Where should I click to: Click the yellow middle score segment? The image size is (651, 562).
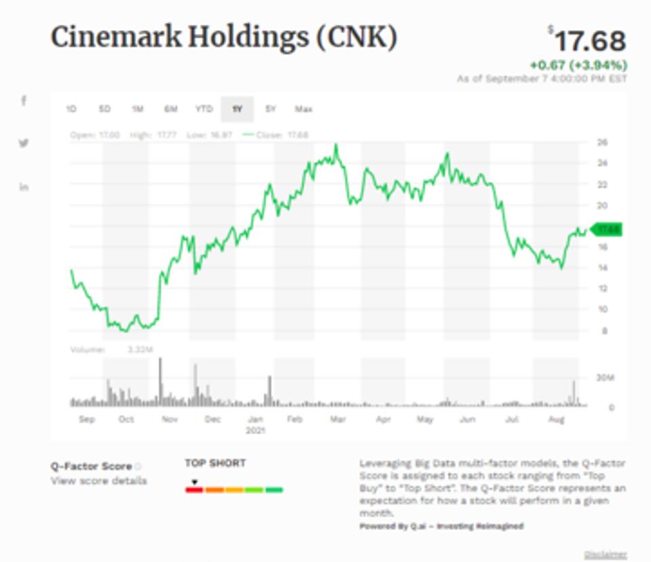point(234,489)
